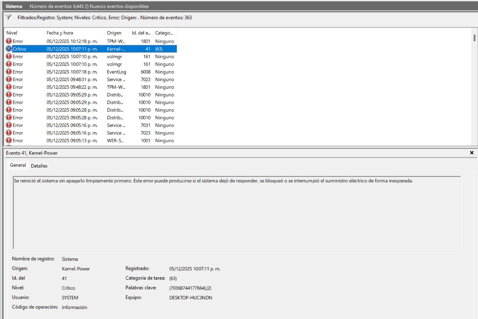The height and width of the screenshot is (319, 478).
Task: Click the computer name DESKTOP-HUC3NDN
Action: click(190, 298)
